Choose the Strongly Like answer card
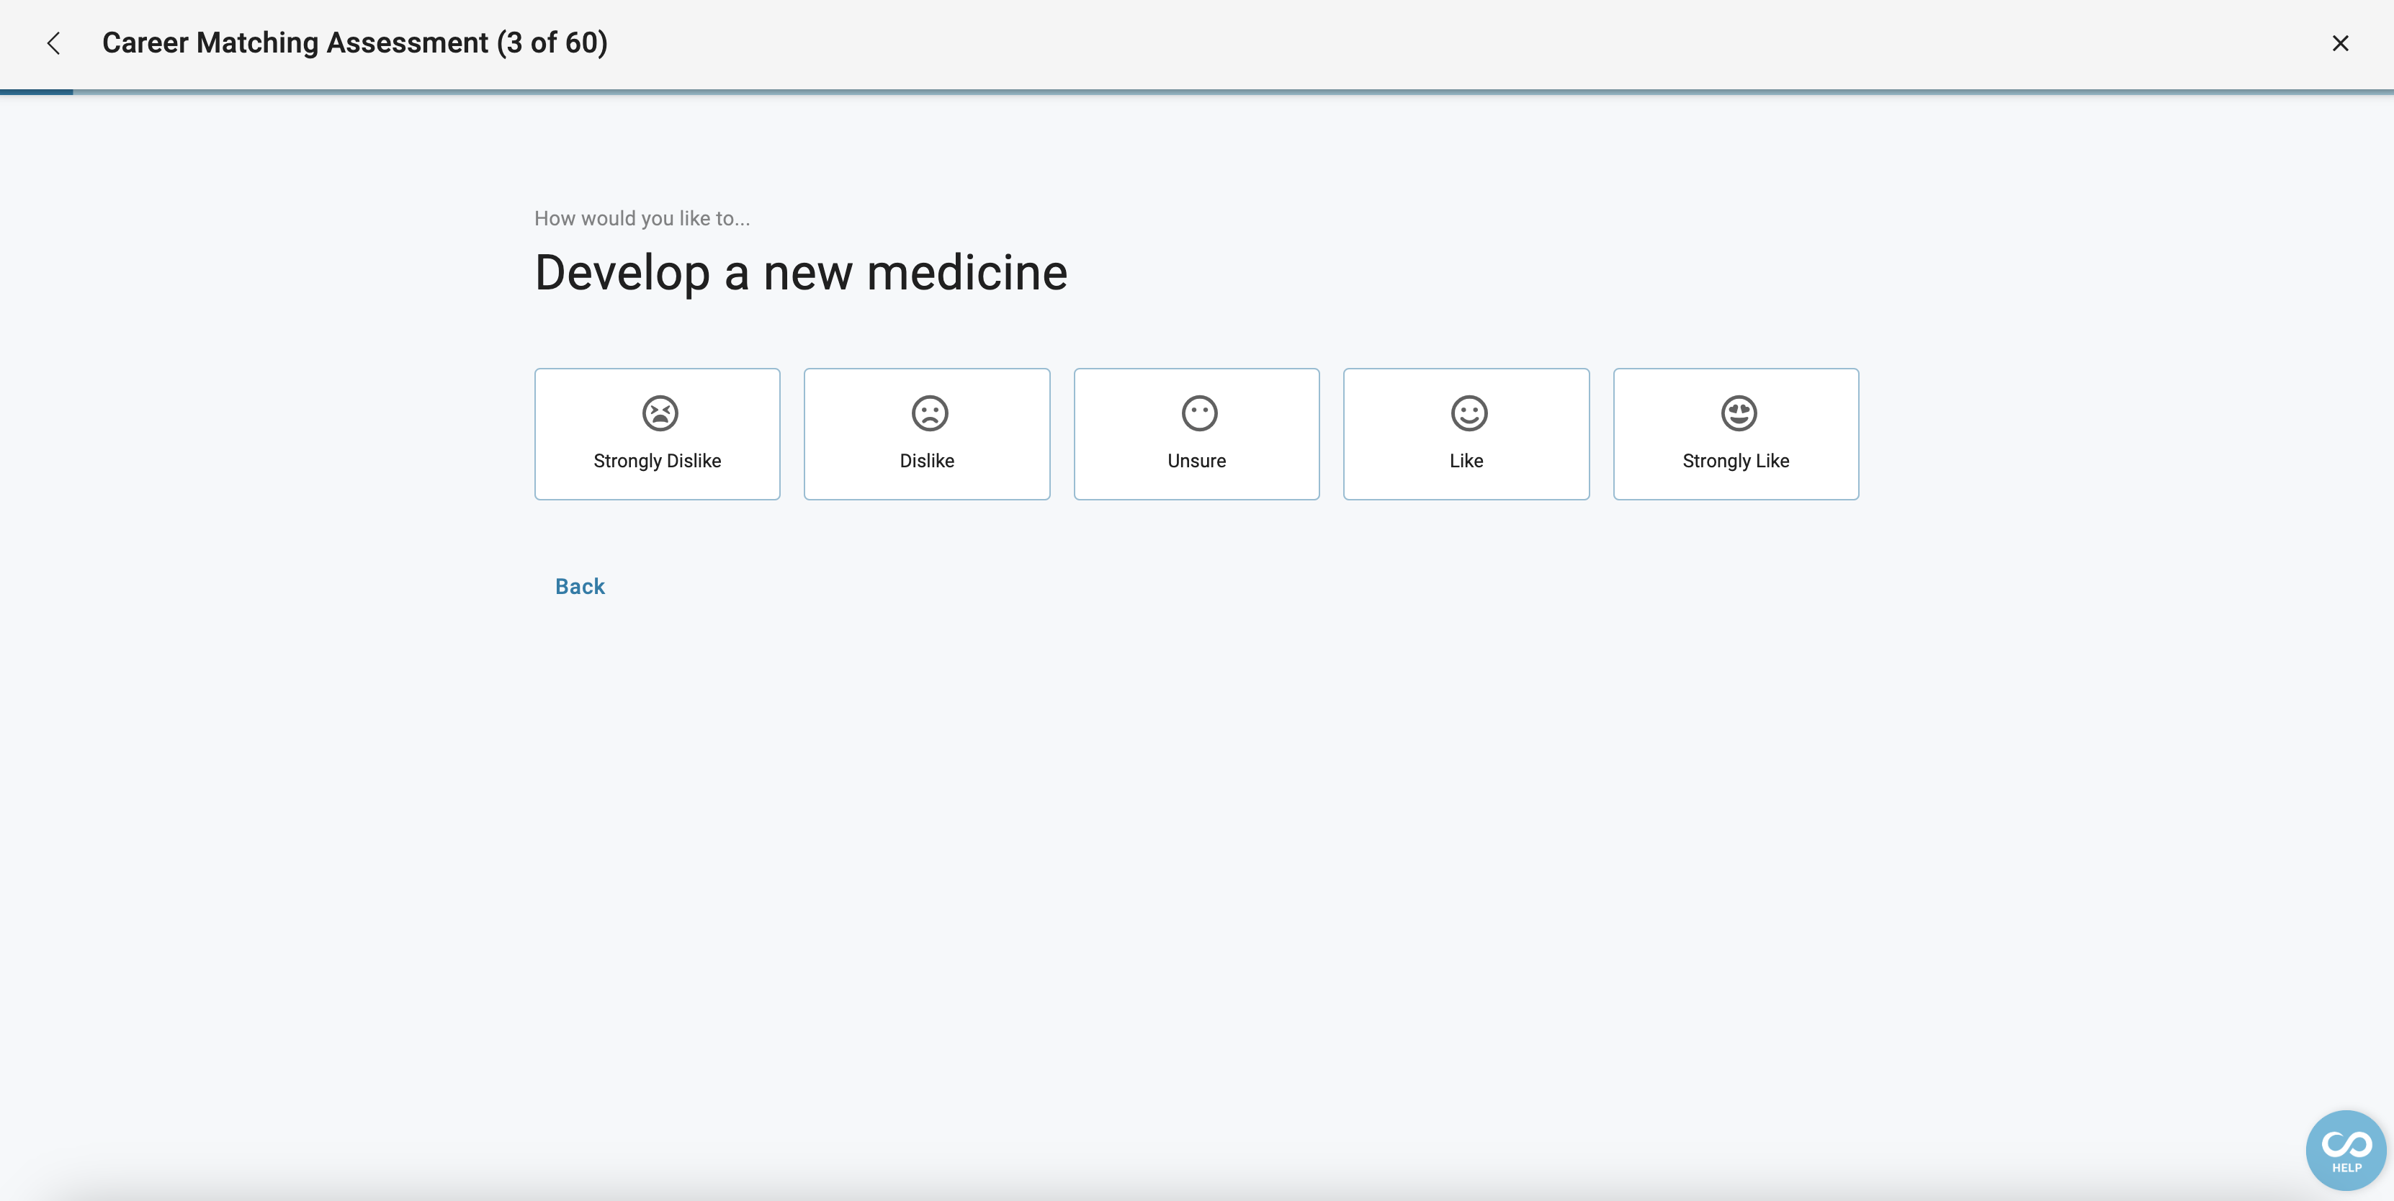This screenshot has height=1201, width=2394. [x=1736, y=433]
